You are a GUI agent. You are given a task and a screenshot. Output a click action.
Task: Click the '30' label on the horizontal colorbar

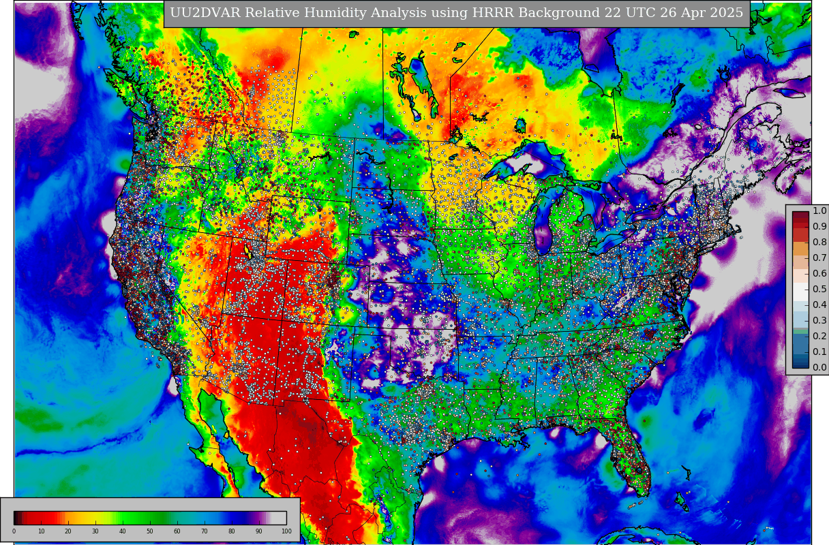coord(95,531)
